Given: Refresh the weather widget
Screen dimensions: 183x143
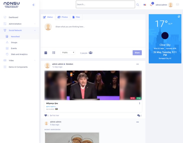Looking at the screenshot, I should 179,16.
